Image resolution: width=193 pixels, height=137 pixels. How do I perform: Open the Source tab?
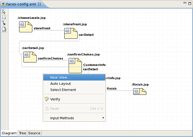[x=34, y=133]
